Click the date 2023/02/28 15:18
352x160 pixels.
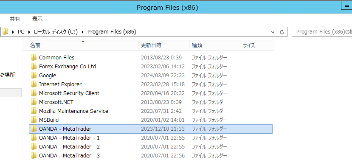pyautogui.click(x=163, y=84)
